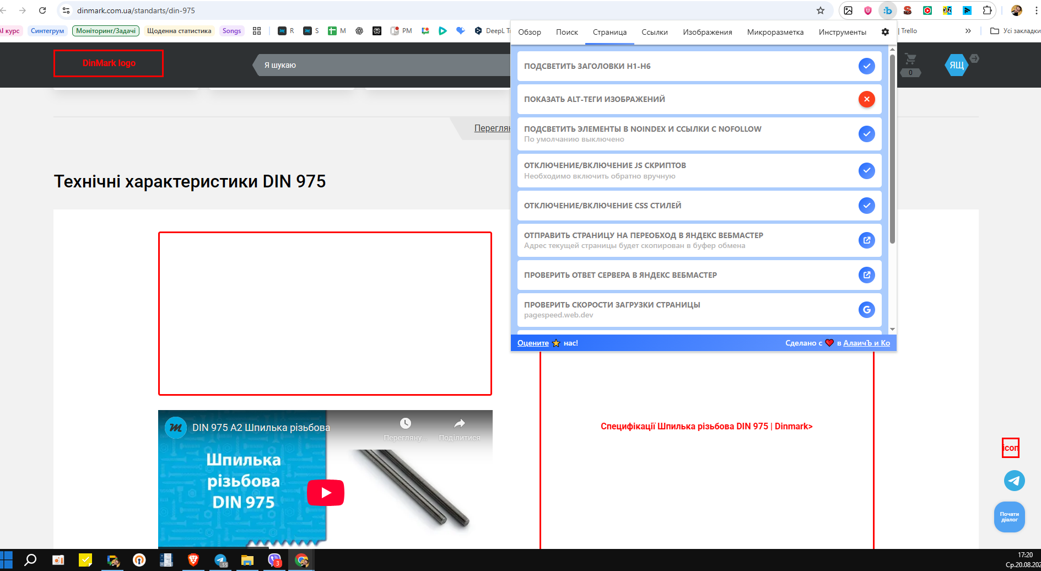Open the ChatGPT bookmark icon
Screen dimensions: 1041x571
(x=359, y=31)
